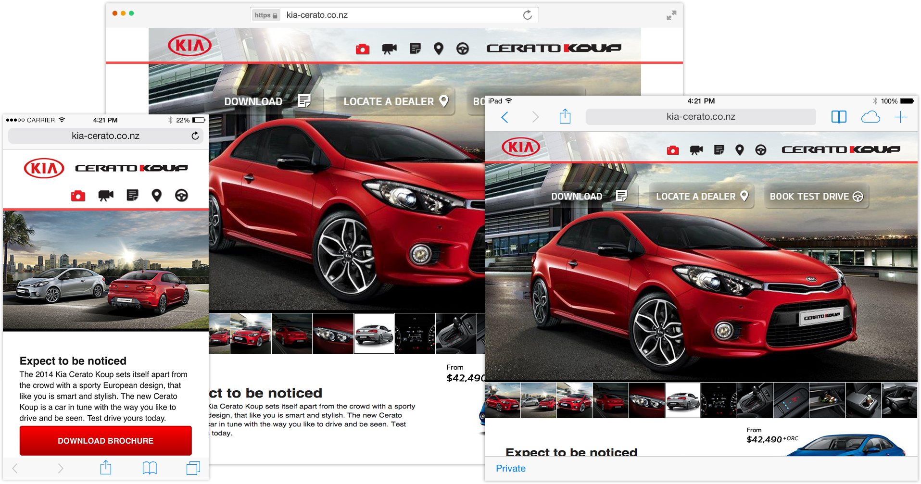Add a new tab with iPad plus icon
This screenshot has width=921, height=484.
pos(900,117)
